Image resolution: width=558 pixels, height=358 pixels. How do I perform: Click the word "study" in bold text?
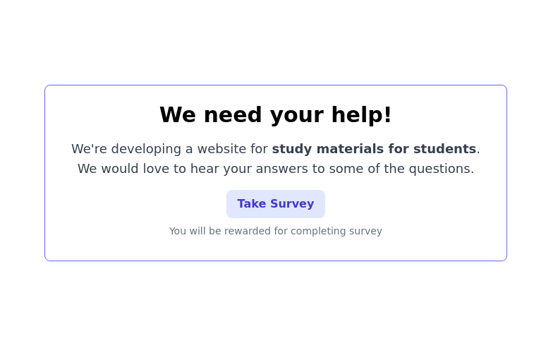click(291, 149)
